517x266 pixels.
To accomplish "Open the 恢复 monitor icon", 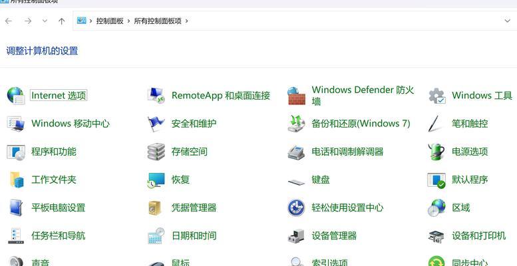I will [x=156, y=180].
